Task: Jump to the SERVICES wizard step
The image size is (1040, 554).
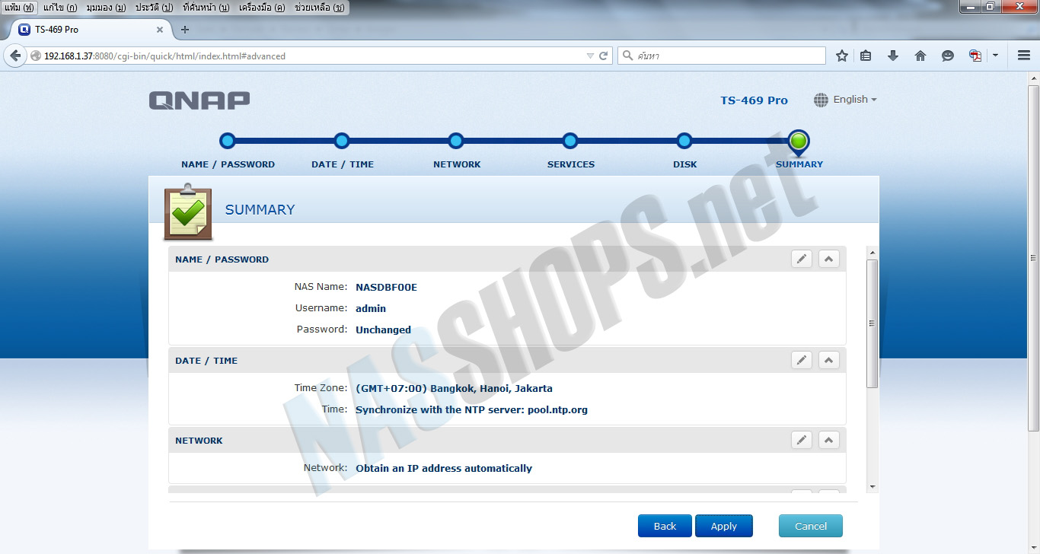Action: tap(570, 141)
